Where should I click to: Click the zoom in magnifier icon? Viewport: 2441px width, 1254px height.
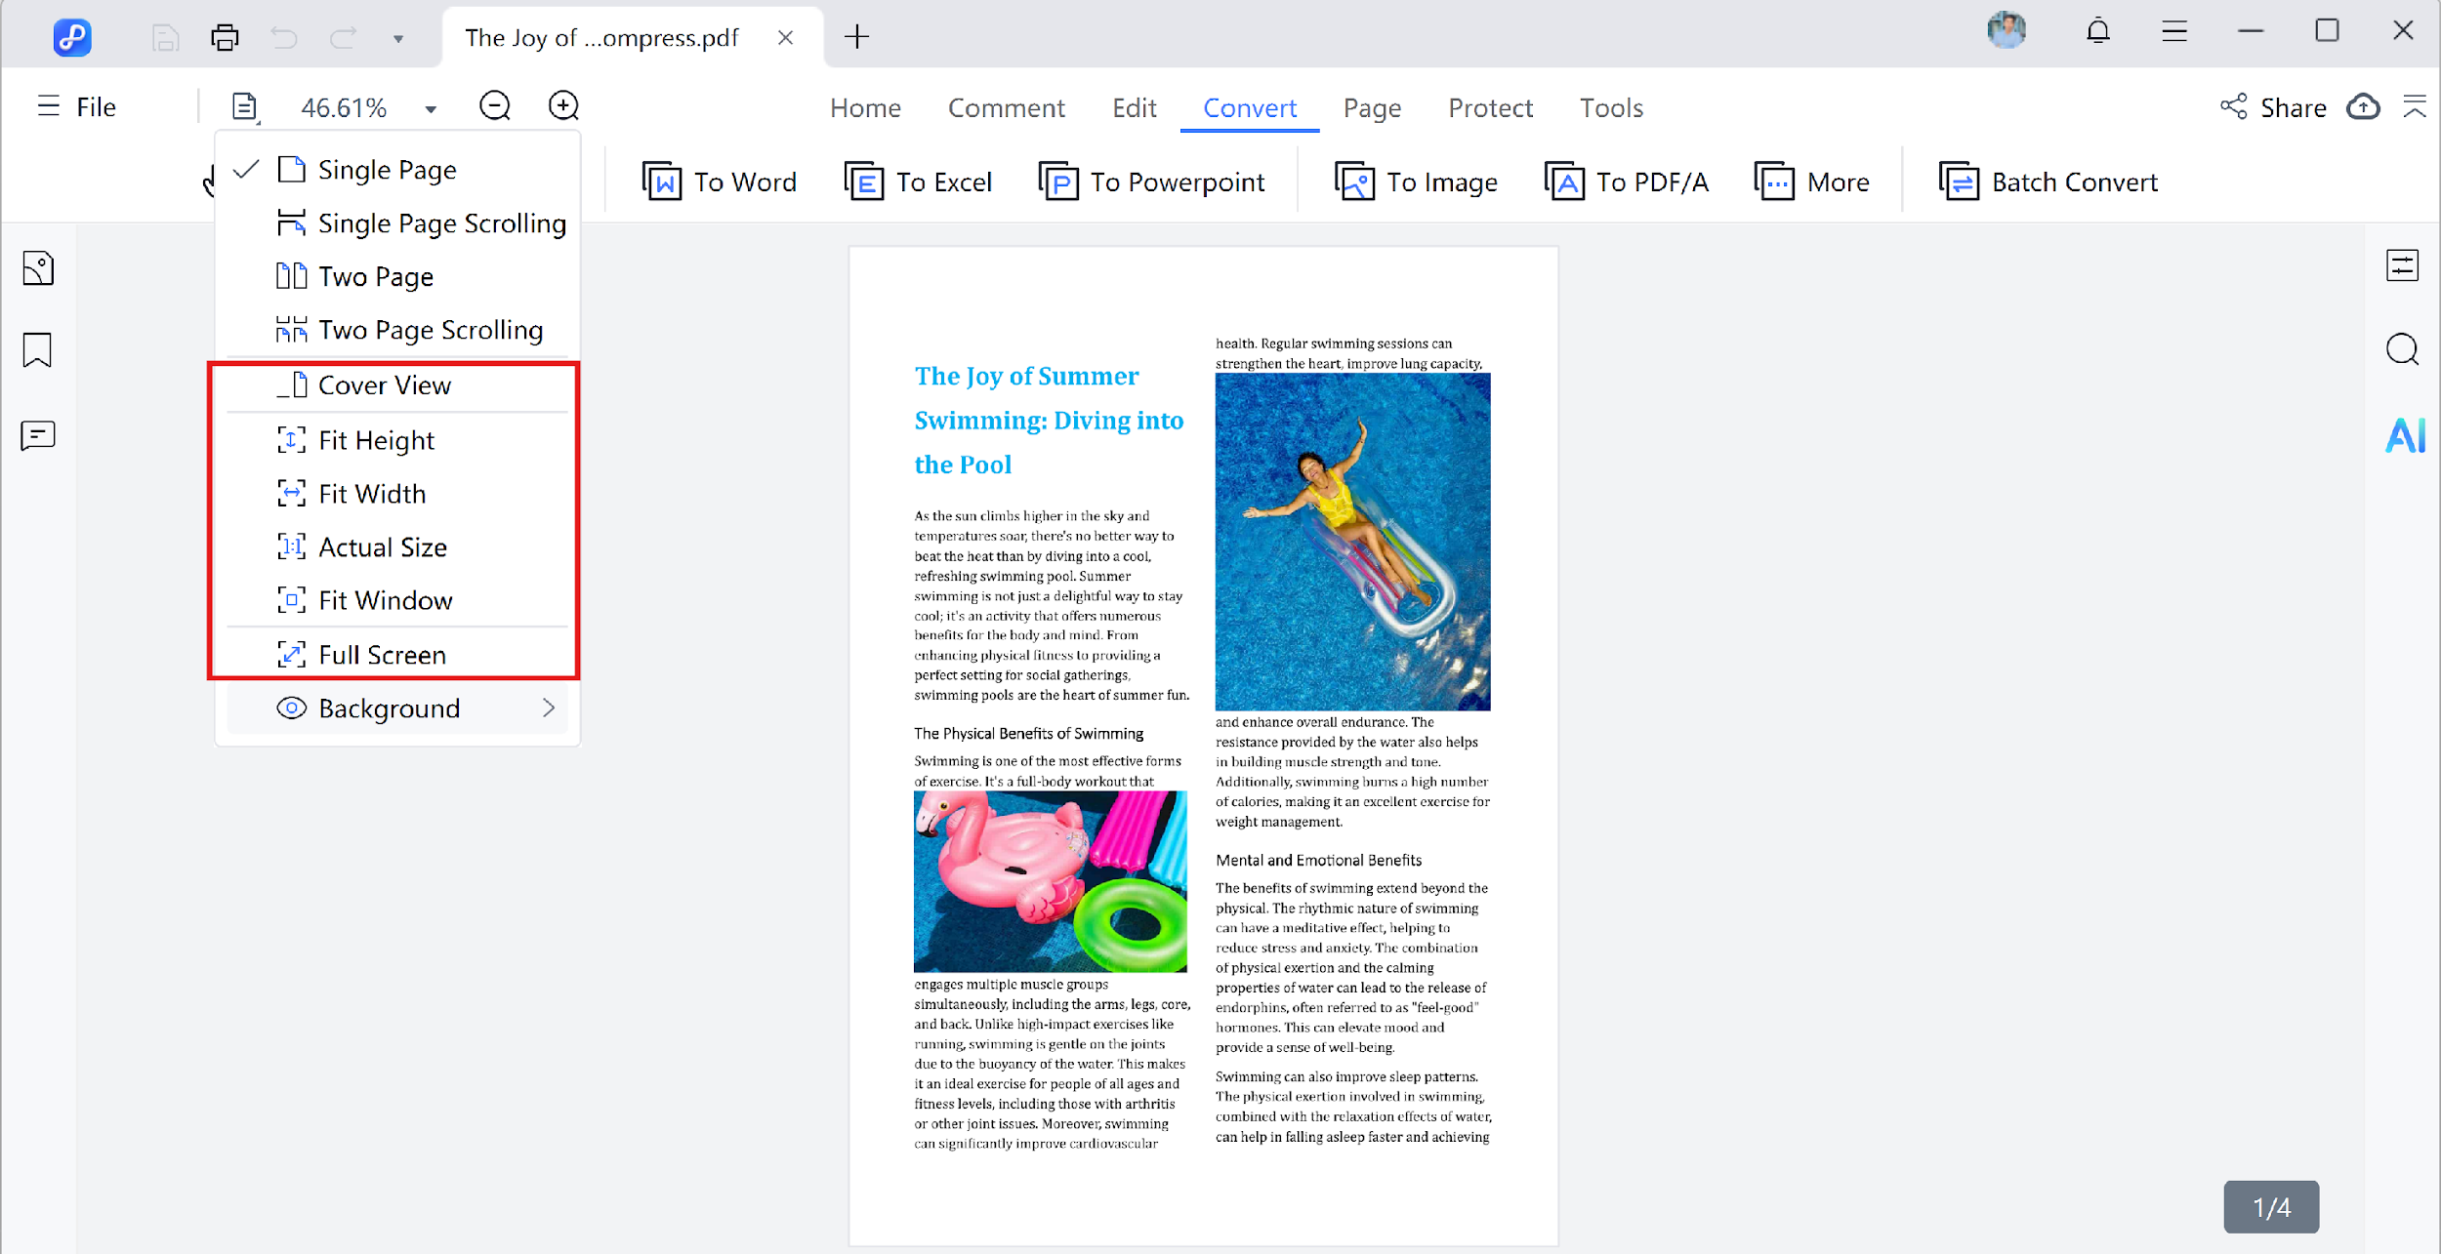[563, 105]
